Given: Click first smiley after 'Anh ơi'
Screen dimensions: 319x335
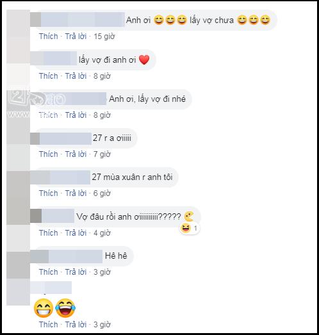Looking at the screenshot, I should tap(159, 20).
